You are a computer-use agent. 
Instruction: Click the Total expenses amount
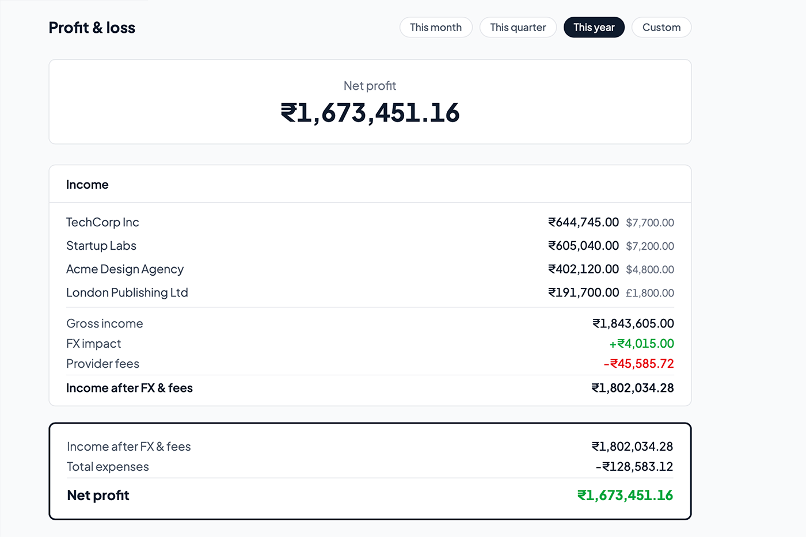(634, 467)
